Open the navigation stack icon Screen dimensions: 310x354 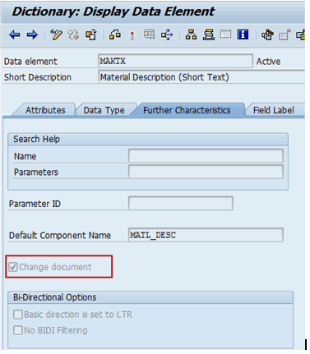209,34
